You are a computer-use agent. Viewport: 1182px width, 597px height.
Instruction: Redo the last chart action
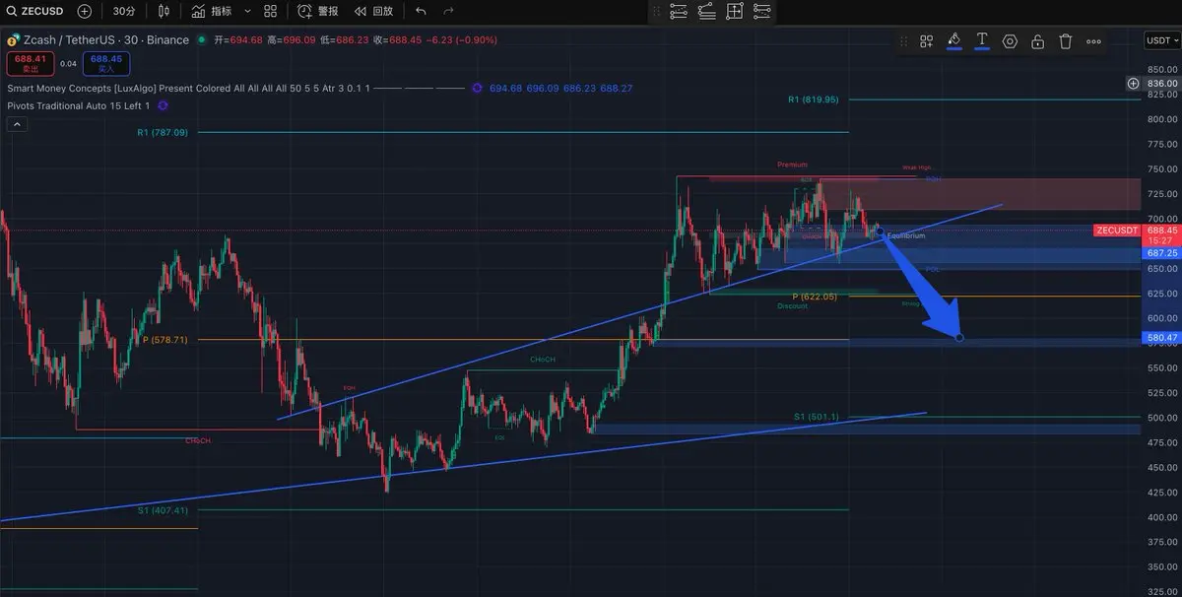[x=449, y=11]
